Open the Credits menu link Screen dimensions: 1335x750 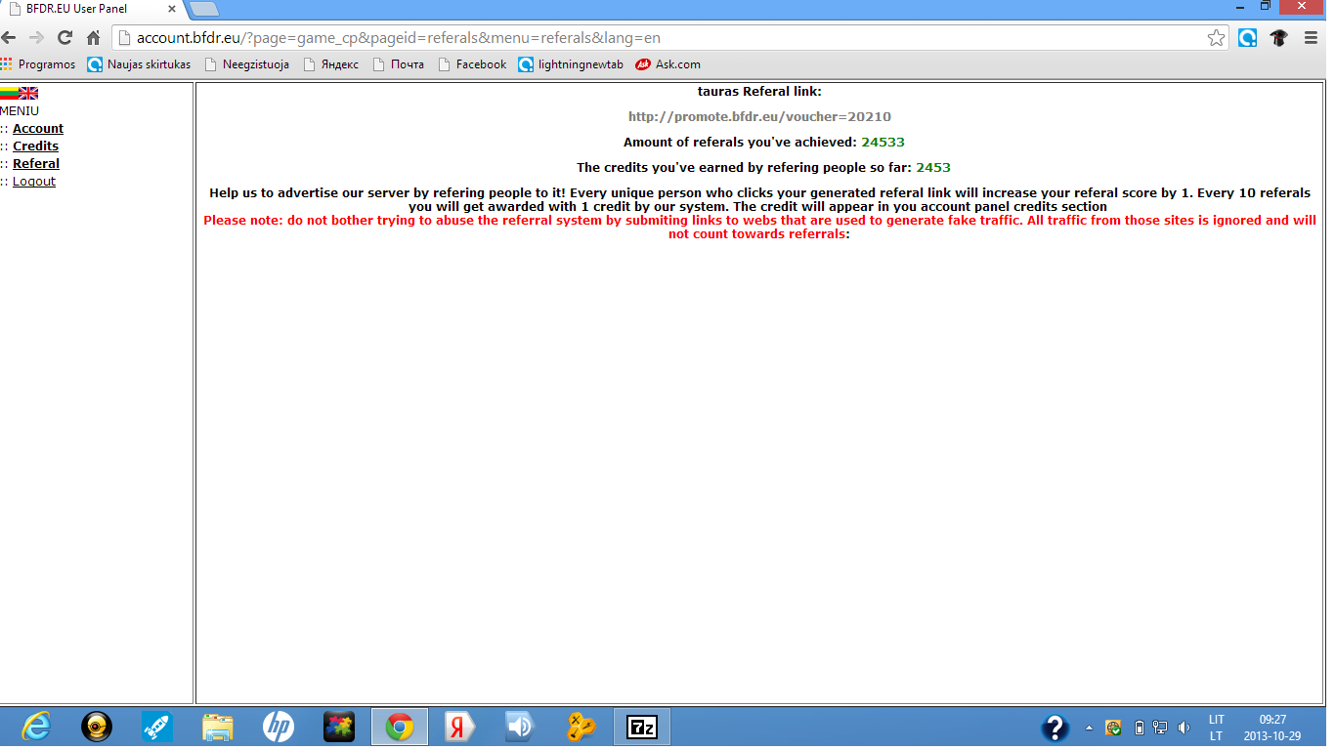[35, 146]
